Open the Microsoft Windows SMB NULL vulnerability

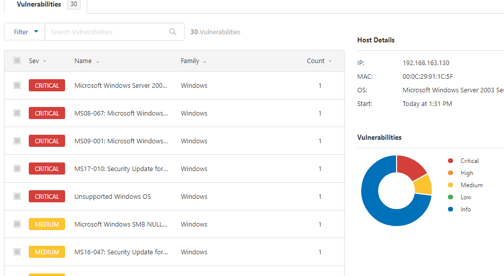click(x=121, y=224)
